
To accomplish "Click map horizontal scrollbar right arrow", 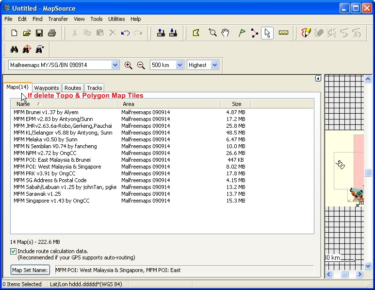I will click(x=359, y=274).
